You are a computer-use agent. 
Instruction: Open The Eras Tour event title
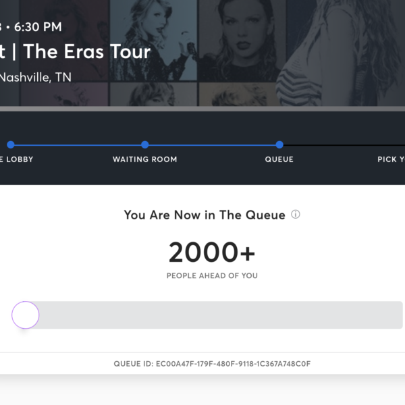(x=75, y=51)
